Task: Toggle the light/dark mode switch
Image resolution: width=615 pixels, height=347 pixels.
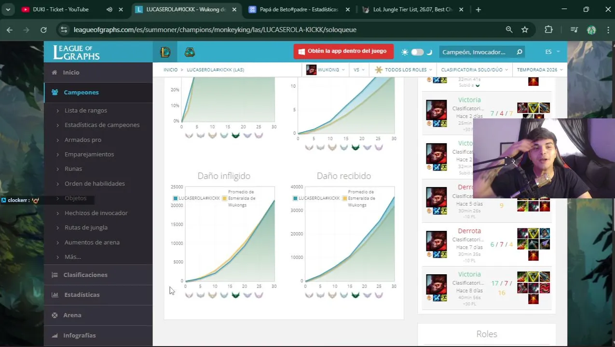Action: click(x=417, y=52)
